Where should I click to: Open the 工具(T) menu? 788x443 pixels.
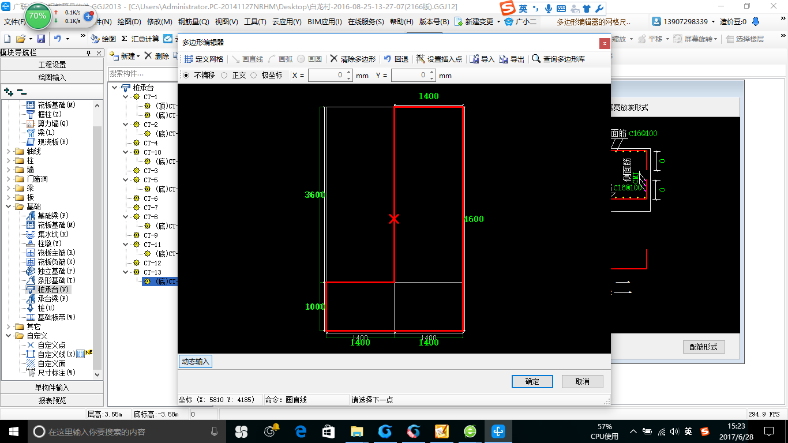pyautogui.click(x=255, y=22)
